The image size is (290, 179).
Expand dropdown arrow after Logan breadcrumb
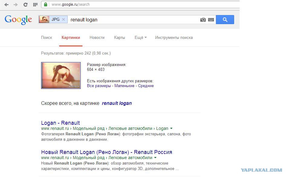coord(171,128)
